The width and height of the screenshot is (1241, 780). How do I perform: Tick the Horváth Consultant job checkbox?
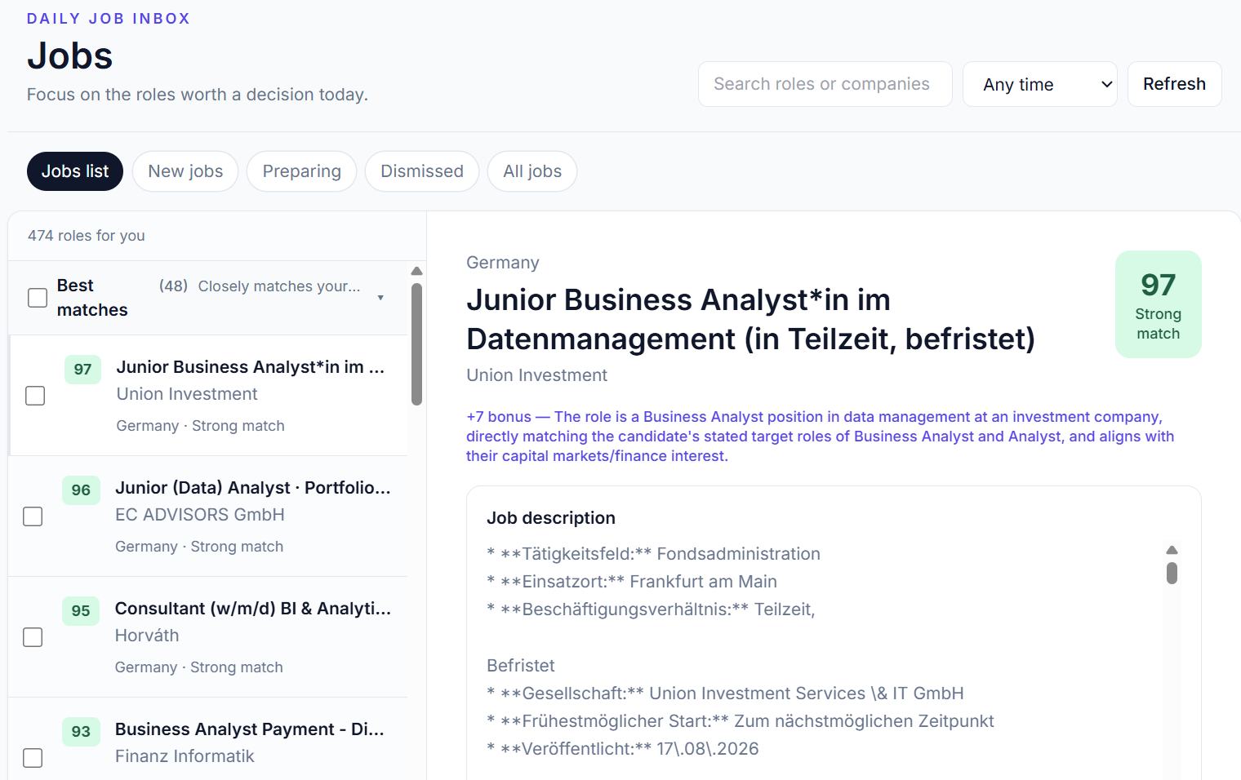[33, 637]
